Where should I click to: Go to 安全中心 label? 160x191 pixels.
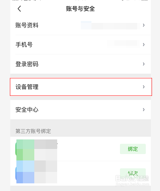[x=27, y=110]
